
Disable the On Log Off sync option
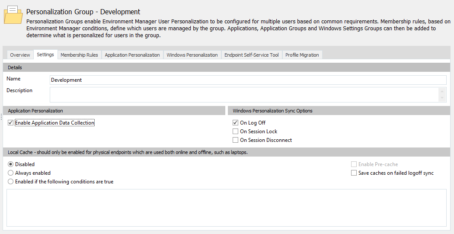(236, 123)
